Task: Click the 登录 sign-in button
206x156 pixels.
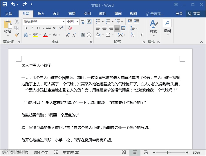Action: click(x=179, y=14)
